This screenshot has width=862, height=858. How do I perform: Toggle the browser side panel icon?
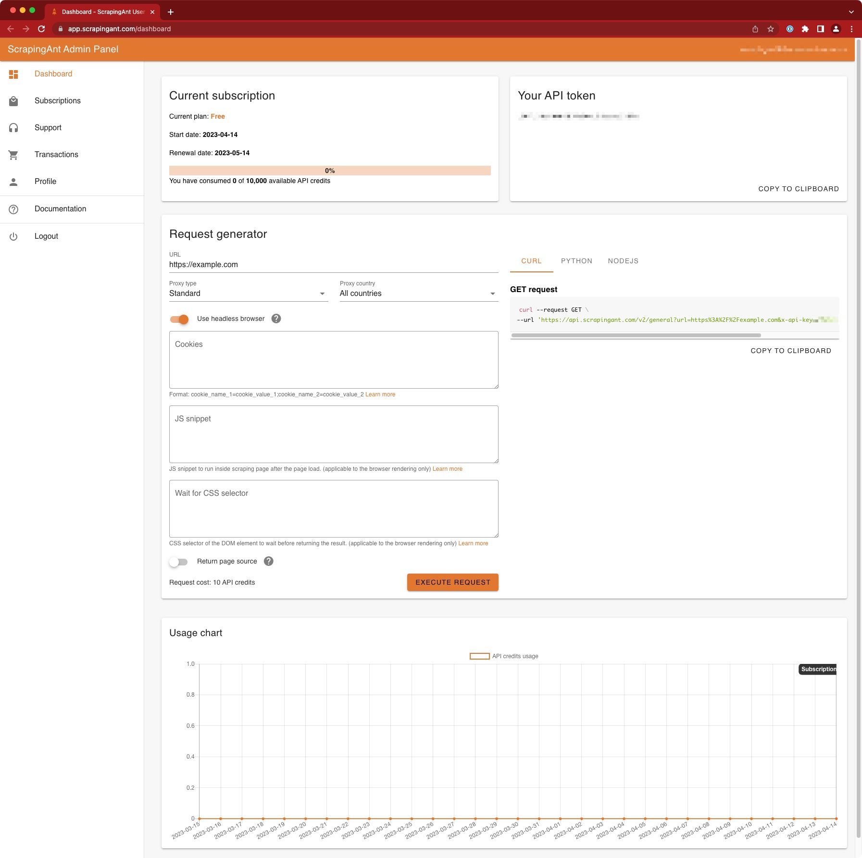821,29
